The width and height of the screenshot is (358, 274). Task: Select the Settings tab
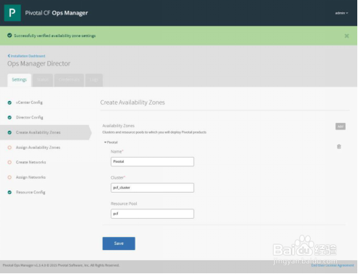19,80
